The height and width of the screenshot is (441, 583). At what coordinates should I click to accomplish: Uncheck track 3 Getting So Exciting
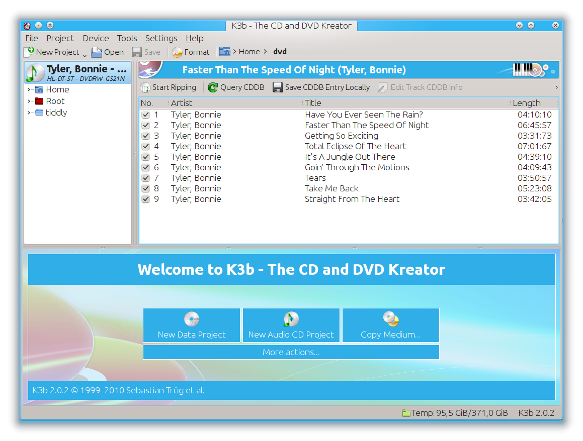click(146, 136)
